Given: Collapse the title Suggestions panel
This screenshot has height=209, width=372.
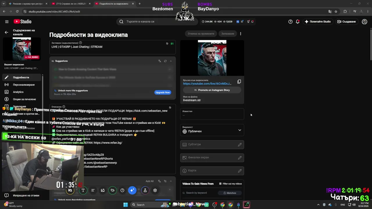Looking at the screenshot, I should click(x=171, y=61).
